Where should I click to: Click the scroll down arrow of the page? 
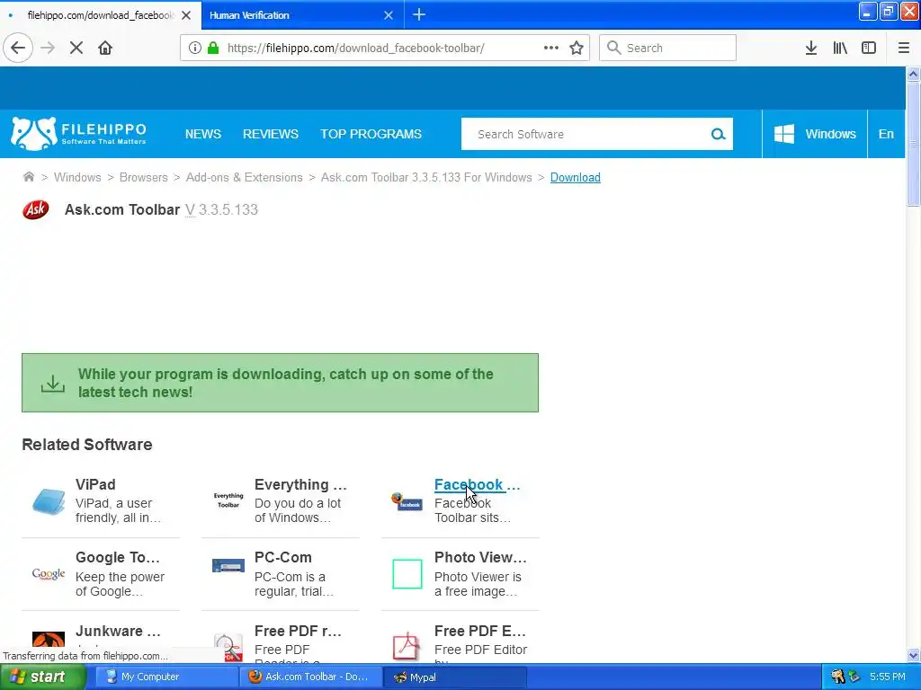point(913,655)
